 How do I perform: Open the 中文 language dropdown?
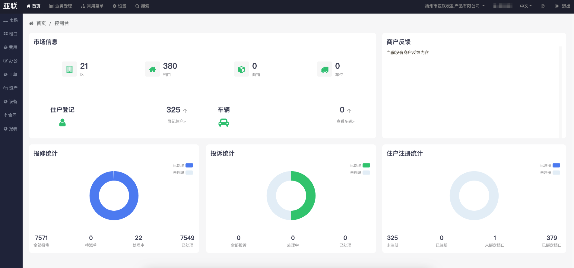pyautogui.click(x=526, y=6)
